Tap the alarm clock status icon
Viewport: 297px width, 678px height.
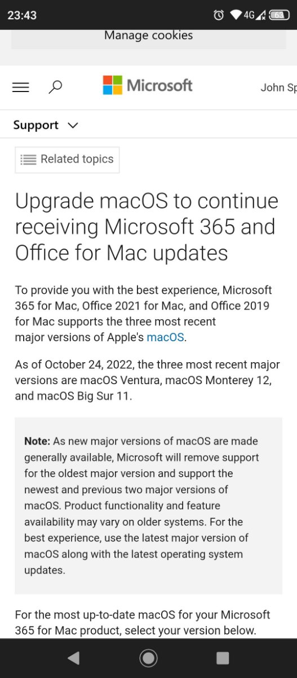tap(219, 15)
